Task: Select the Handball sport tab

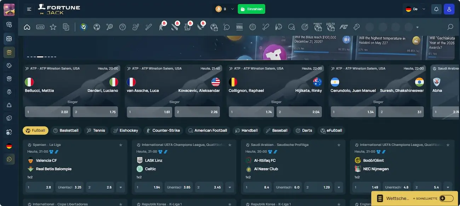Action: pyautogui.click(x=246, y=131)
